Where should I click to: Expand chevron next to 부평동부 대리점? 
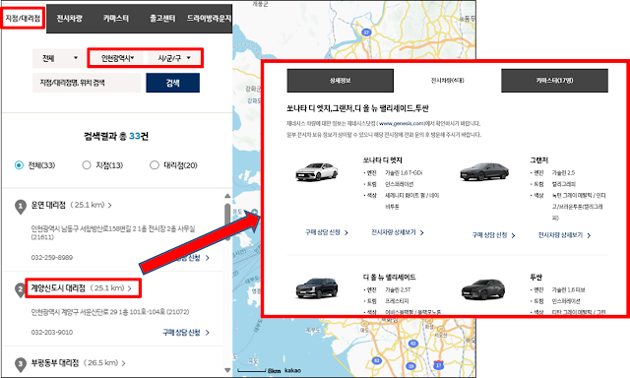pos(123,363)
